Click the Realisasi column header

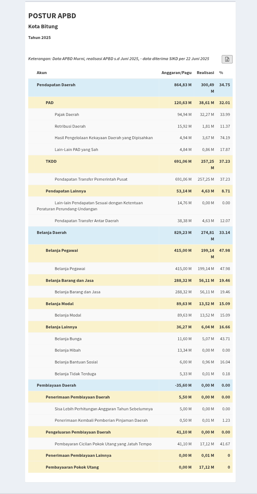coord(205,73)
